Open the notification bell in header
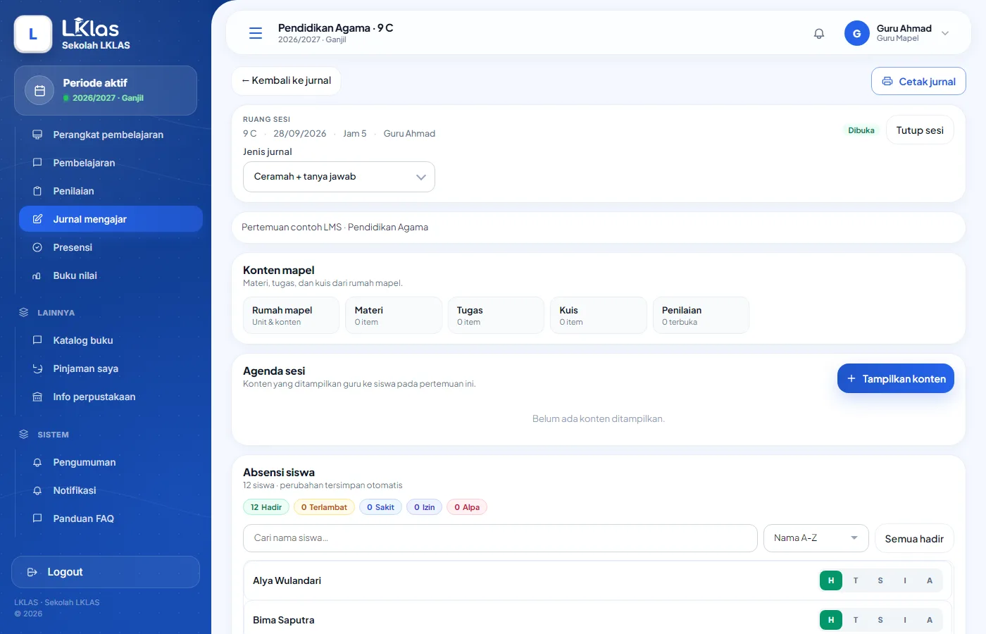Image resolution: width=986 pixels, height=634 pixels. [x=819, y=34]
